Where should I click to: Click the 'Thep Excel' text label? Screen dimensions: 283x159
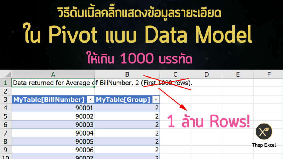[x=264, y=145]
